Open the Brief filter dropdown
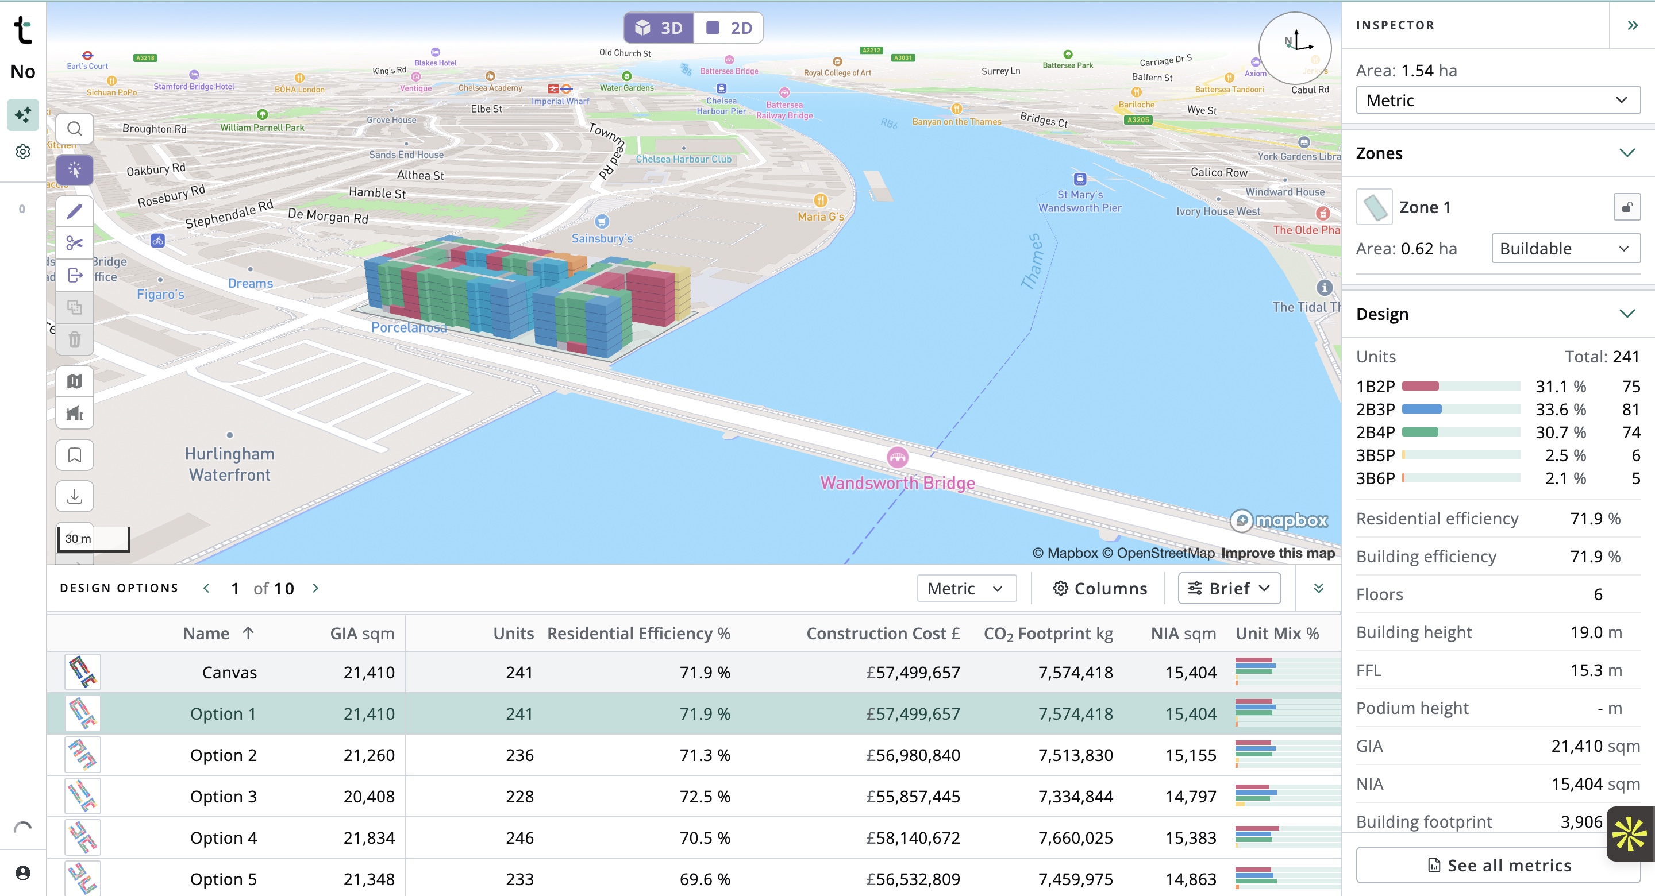Image resolution: width=1655 pixels, height=896 pixels. point(1229,588)
